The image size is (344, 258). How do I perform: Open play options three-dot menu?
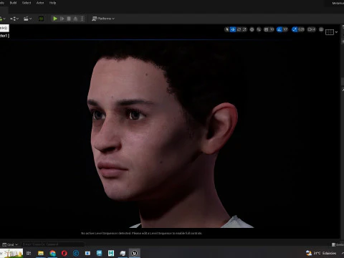(x=82, y=19)
